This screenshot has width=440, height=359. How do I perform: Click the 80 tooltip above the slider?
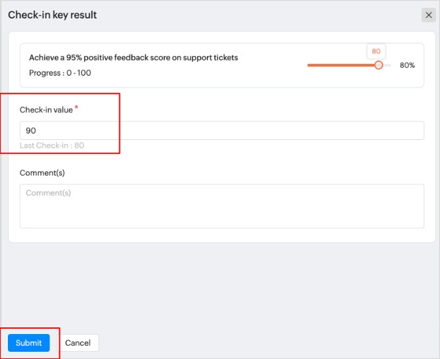coord(376,51)
